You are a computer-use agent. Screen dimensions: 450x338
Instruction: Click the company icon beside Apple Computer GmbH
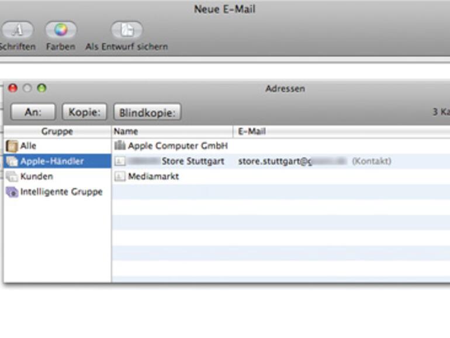[120, 146]
